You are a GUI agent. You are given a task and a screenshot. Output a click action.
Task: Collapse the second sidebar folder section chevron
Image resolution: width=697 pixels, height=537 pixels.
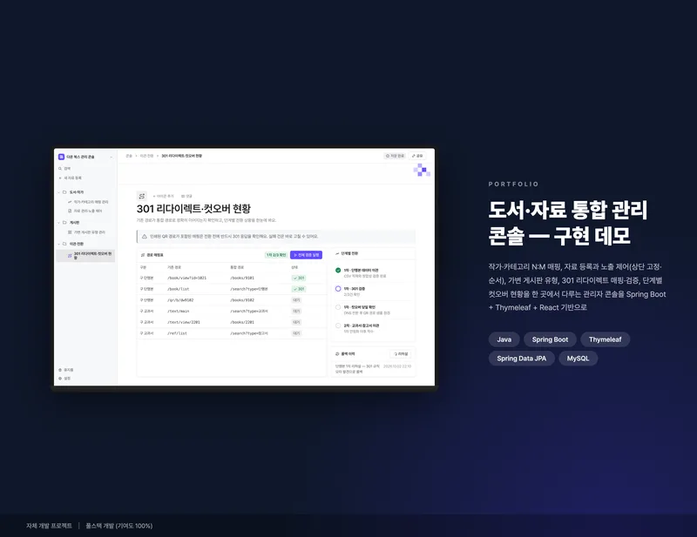pyautogui.click(x=59, y=223)
